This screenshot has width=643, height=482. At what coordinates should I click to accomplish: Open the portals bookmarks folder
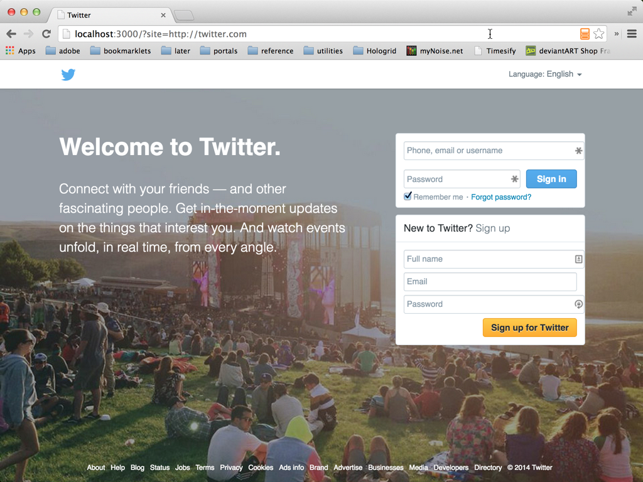tap(219, 51)
